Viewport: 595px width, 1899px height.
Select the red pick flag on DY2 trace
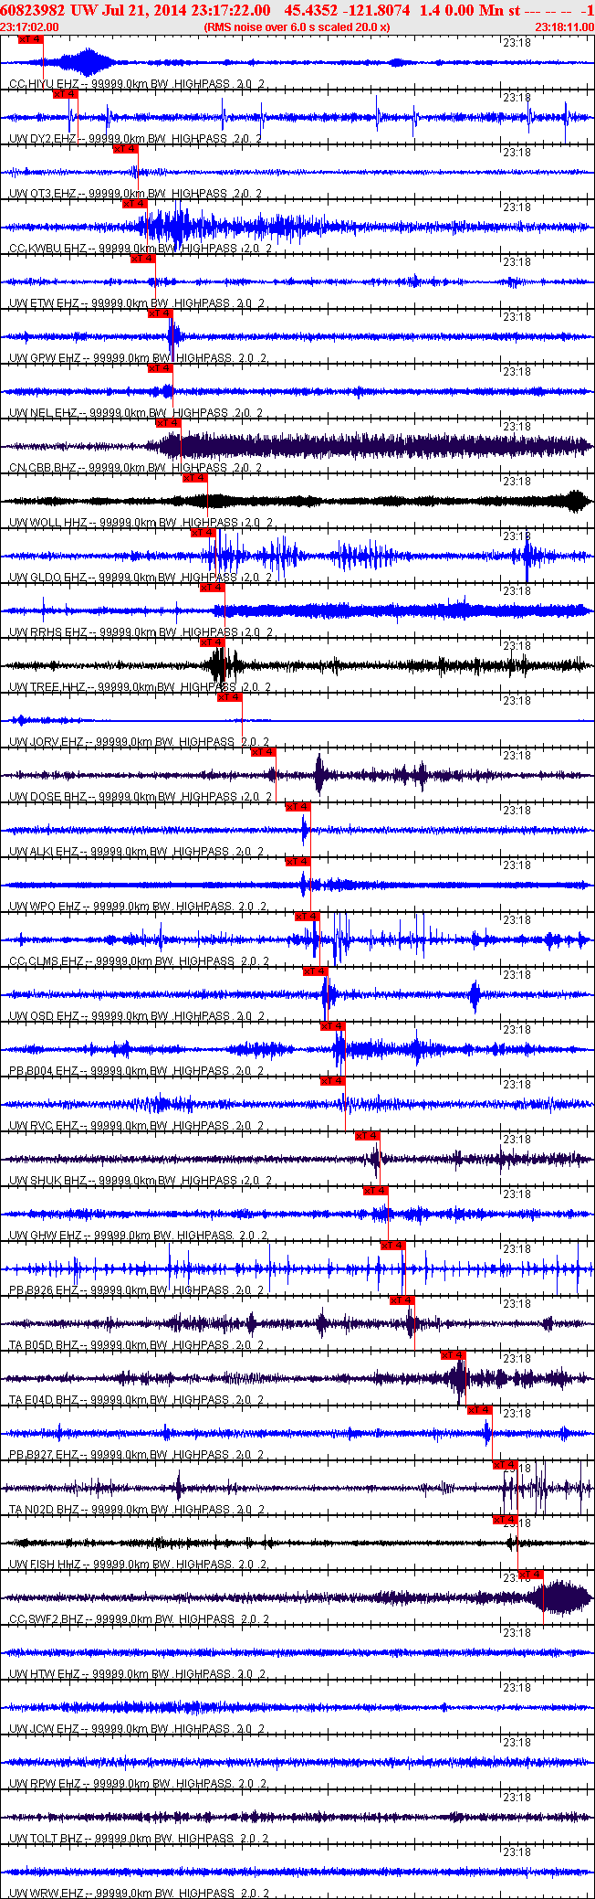(x=66, y=94)
